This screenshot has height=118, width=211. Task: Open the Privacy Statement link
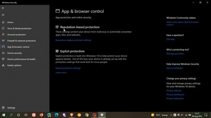point(175,99)
